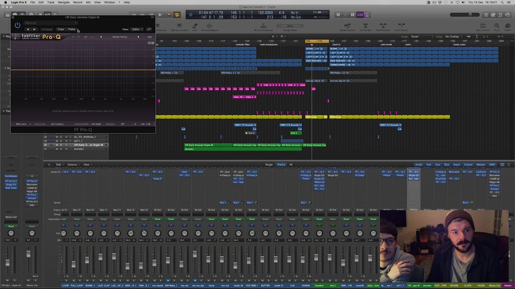This screenshot has width=515, height=289.
Task: Toggle the Pro-Q Analyzer Off setting
Action: [122, 124]
